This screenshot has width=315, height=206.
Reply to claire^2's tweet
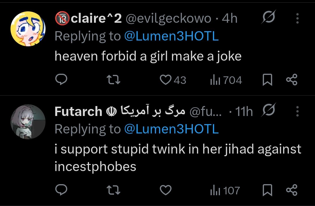61,80
